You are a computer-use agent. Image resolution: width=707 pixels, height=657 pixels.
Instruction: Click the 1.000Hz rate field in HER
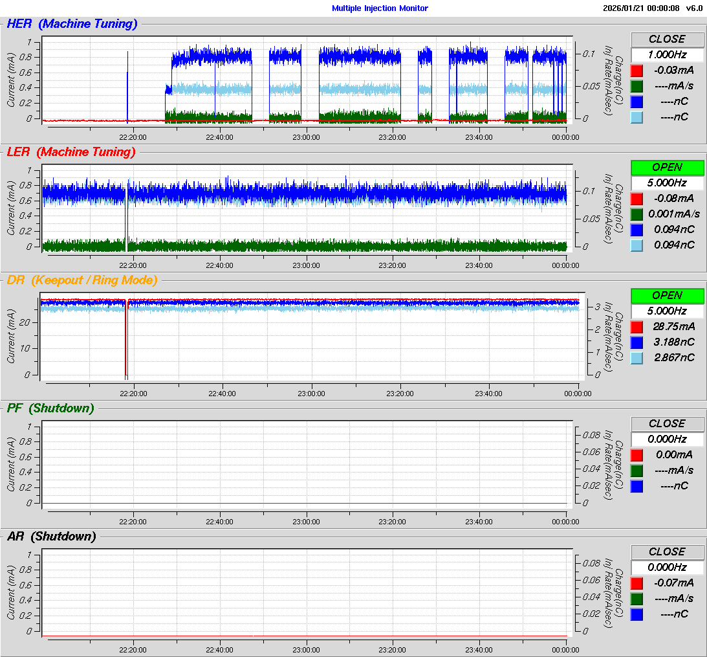coord(667,55)
